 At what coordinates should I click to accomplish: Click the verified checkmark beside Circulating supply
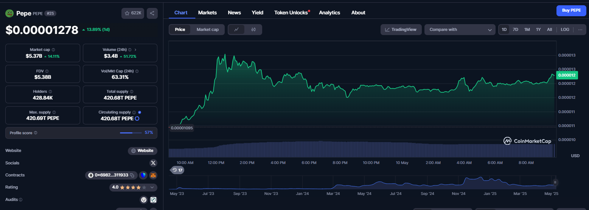(x=140, y=112)
